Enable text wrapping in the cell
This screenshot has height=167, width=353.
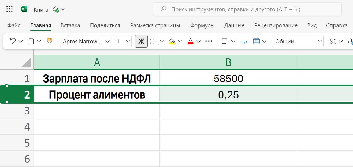243,41
